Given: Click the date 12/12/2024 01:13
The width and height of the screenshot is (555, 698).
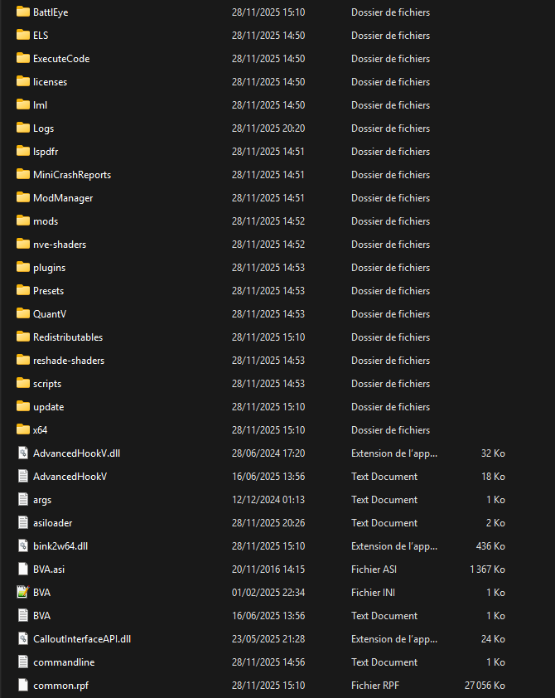Looking at the screenshot, I should [268, 500].
